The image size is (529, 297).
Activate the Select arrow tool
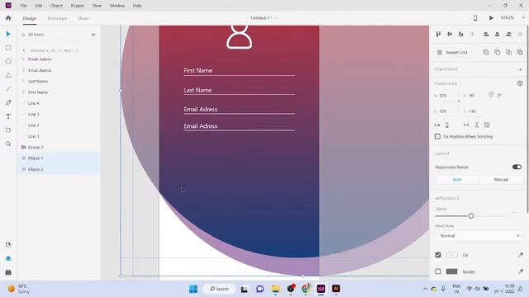8,34
